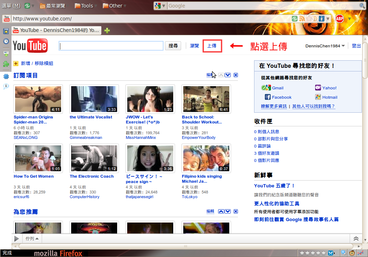Image resolution: width=368 pixels, height=257 pixels.
Task: Open the downloads sidebar icon
Action: click(6, 54)
